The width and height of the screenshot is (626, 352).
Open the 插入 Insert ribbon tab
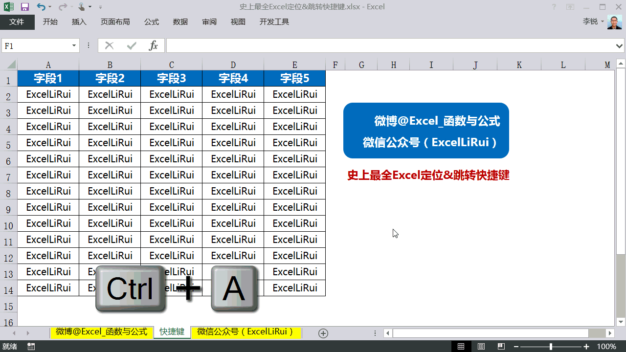(79, 22)
